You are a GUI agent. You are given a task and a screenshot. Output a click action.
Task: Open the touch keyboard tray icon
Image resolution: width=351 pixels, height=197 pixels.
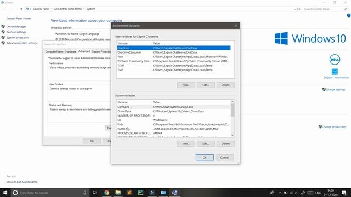point(310,193)
